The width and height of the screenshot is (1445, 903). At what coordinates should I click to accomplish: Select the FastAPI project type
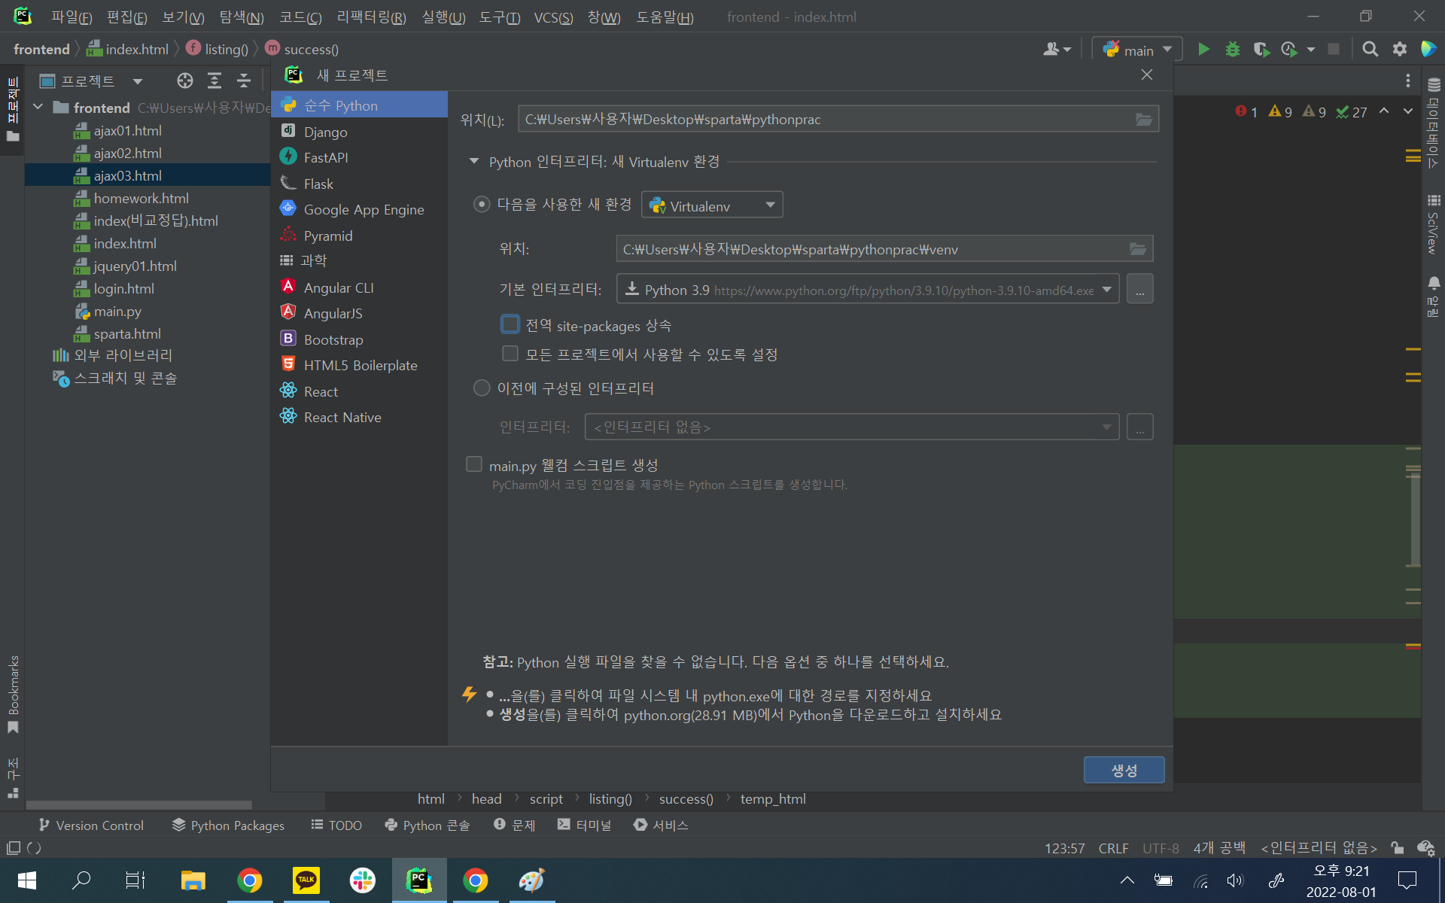360,157
